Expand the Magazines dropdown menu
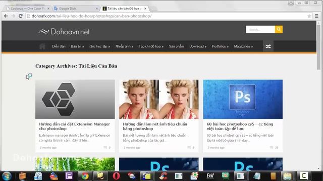Screen dimensions: 323x181 [243, 46]
